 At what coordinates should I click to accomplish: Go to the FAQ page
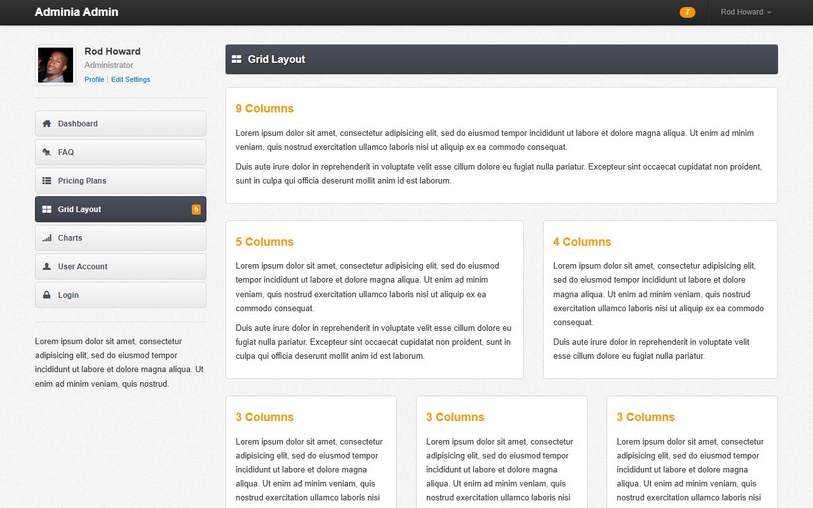(121, 152)
